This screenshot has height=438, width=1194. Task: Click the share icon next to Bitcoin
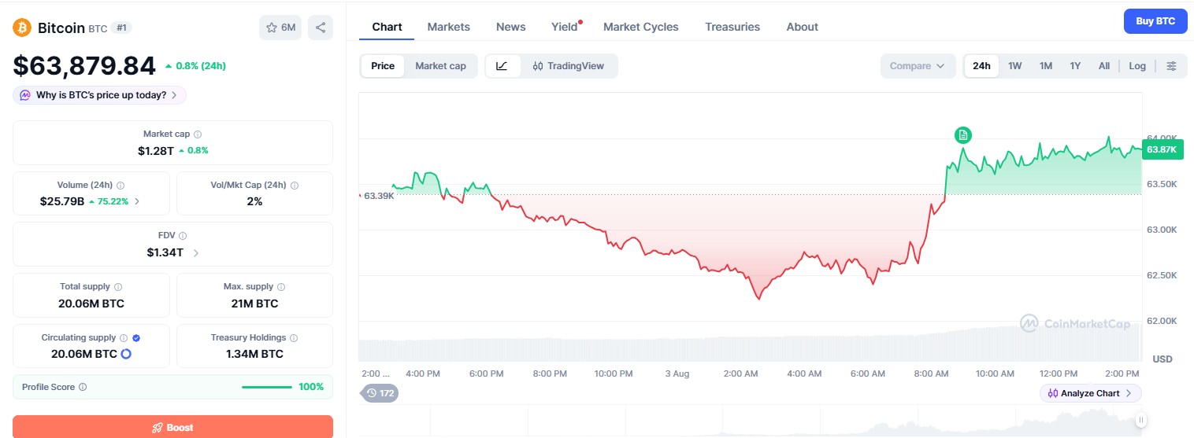click(x=321, y=28)
